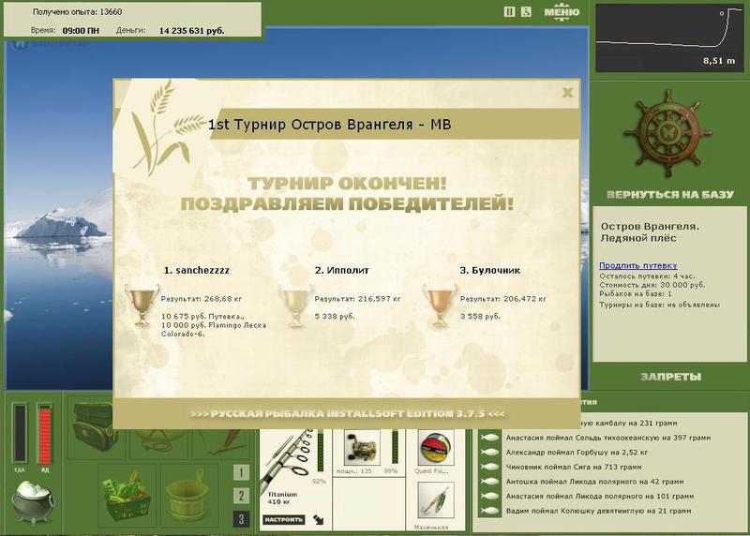Click the log entry "Вадим поймал Колюшку девятииглую"

598,511
